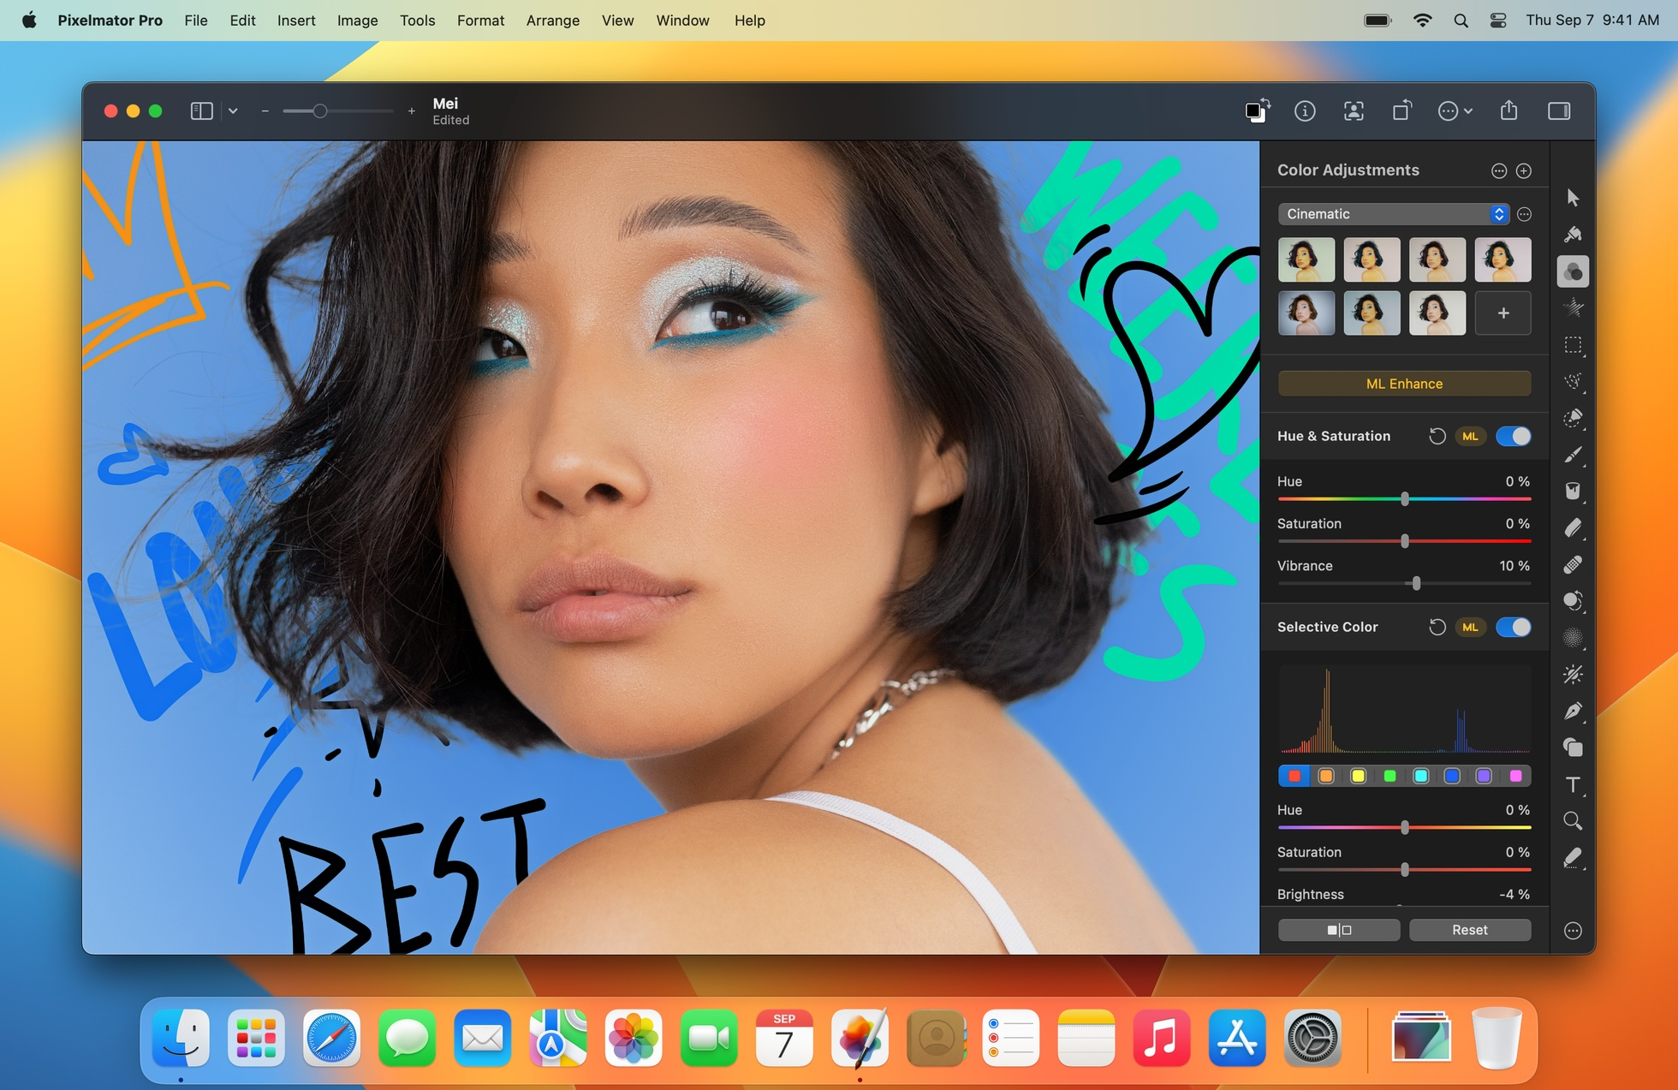
Task: Click the Reset button
Action: pos(1470,930)
